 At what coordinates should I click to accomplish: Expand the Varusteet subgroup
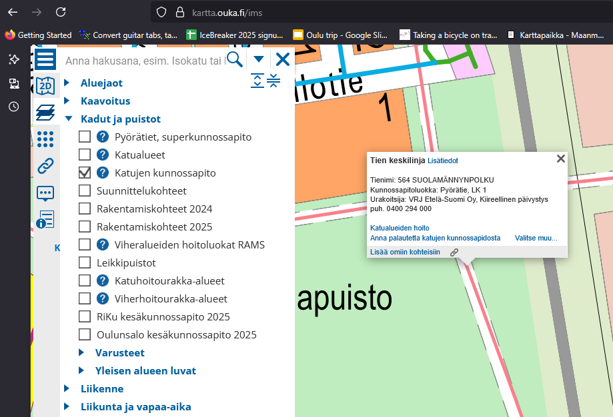point(81,352)
